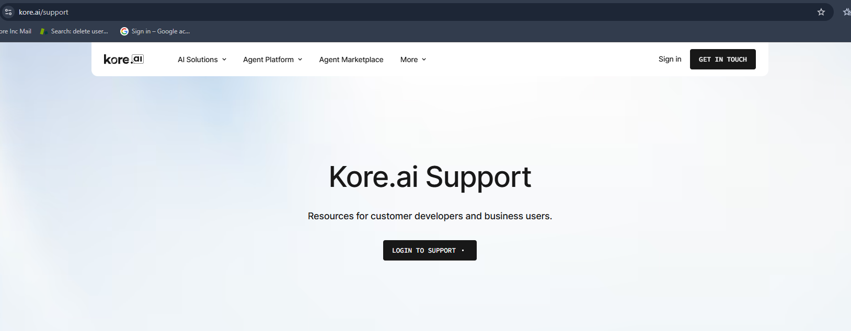Image resolution: width=851 pixels, height=331 pixels.
Task: Click the Kore.ai Support heading
Action: coord(430,177)
